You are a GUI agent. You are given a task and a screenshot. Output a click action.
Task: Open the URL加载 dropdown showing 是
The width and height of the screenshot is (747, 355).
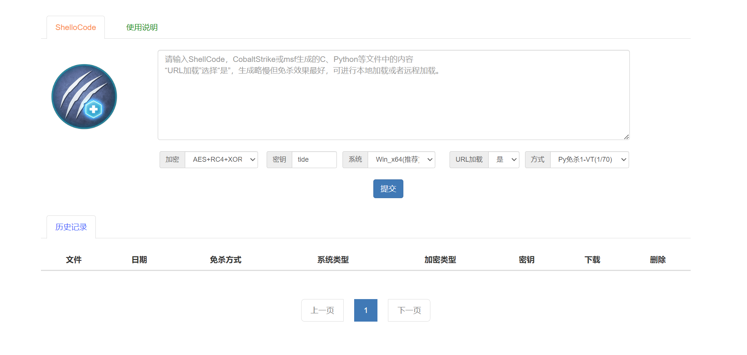[504, 159]
